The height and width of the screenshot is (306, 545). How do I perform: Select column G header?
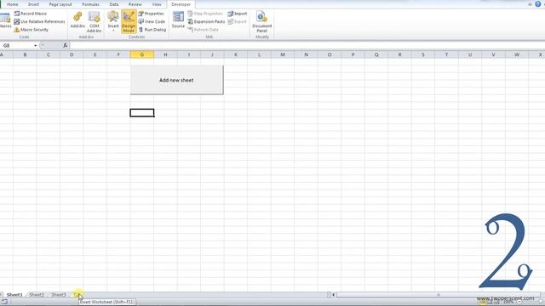point(142,54)
